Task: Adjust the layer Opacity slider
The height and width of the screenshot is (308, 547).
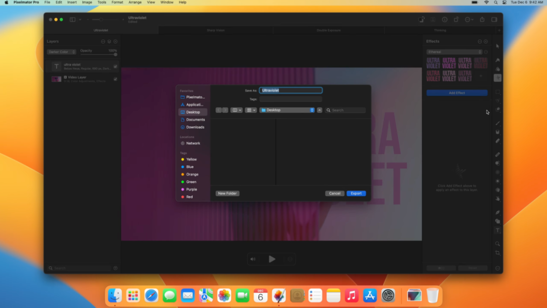Action: pos(99,55)
